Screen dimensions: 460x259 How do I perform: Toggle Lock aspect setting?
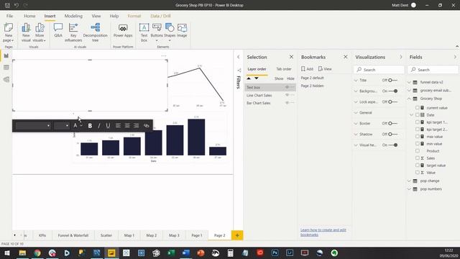click(392, 102)
